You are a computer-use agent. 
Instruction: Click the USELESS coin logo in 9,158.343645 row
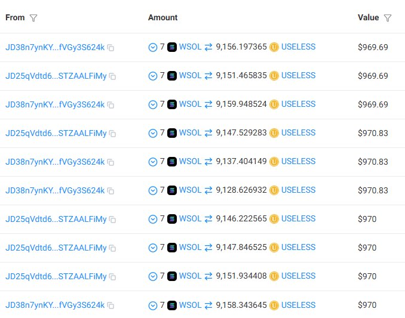[x=274, y=305]
